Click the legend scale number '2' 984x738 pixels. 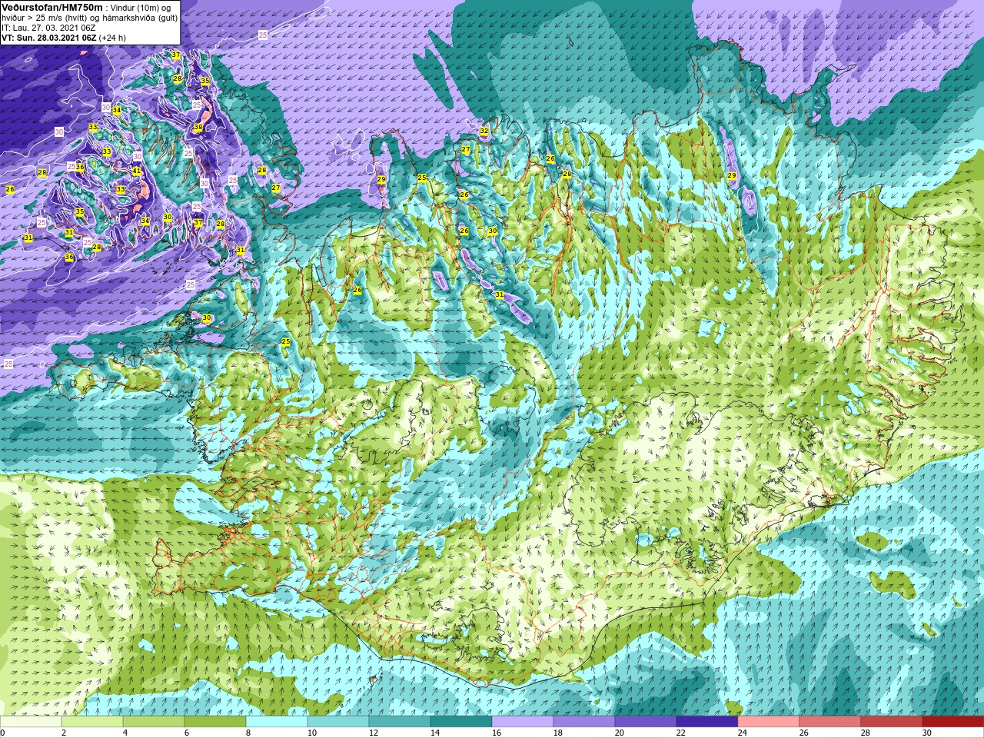click(x=64, y=733)
